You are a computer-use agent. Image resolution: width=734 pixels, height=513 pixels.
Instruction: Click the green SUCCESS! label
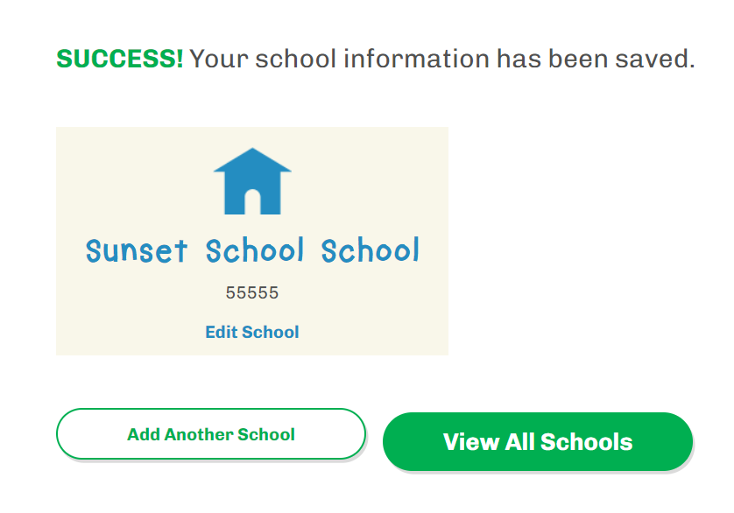point(120,60)
